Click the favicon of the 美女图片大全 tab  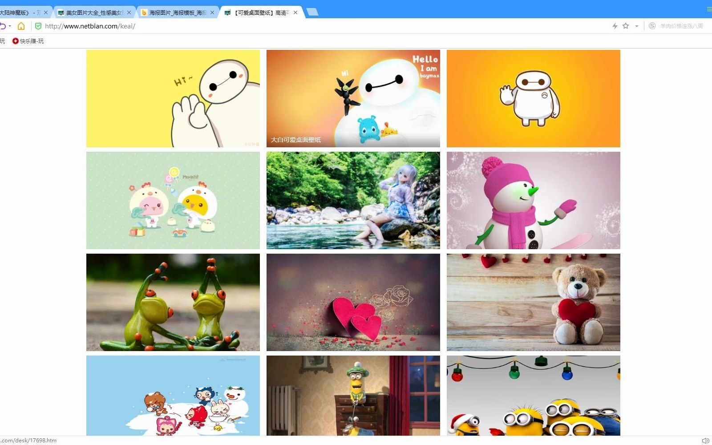(x=61, y=12)
